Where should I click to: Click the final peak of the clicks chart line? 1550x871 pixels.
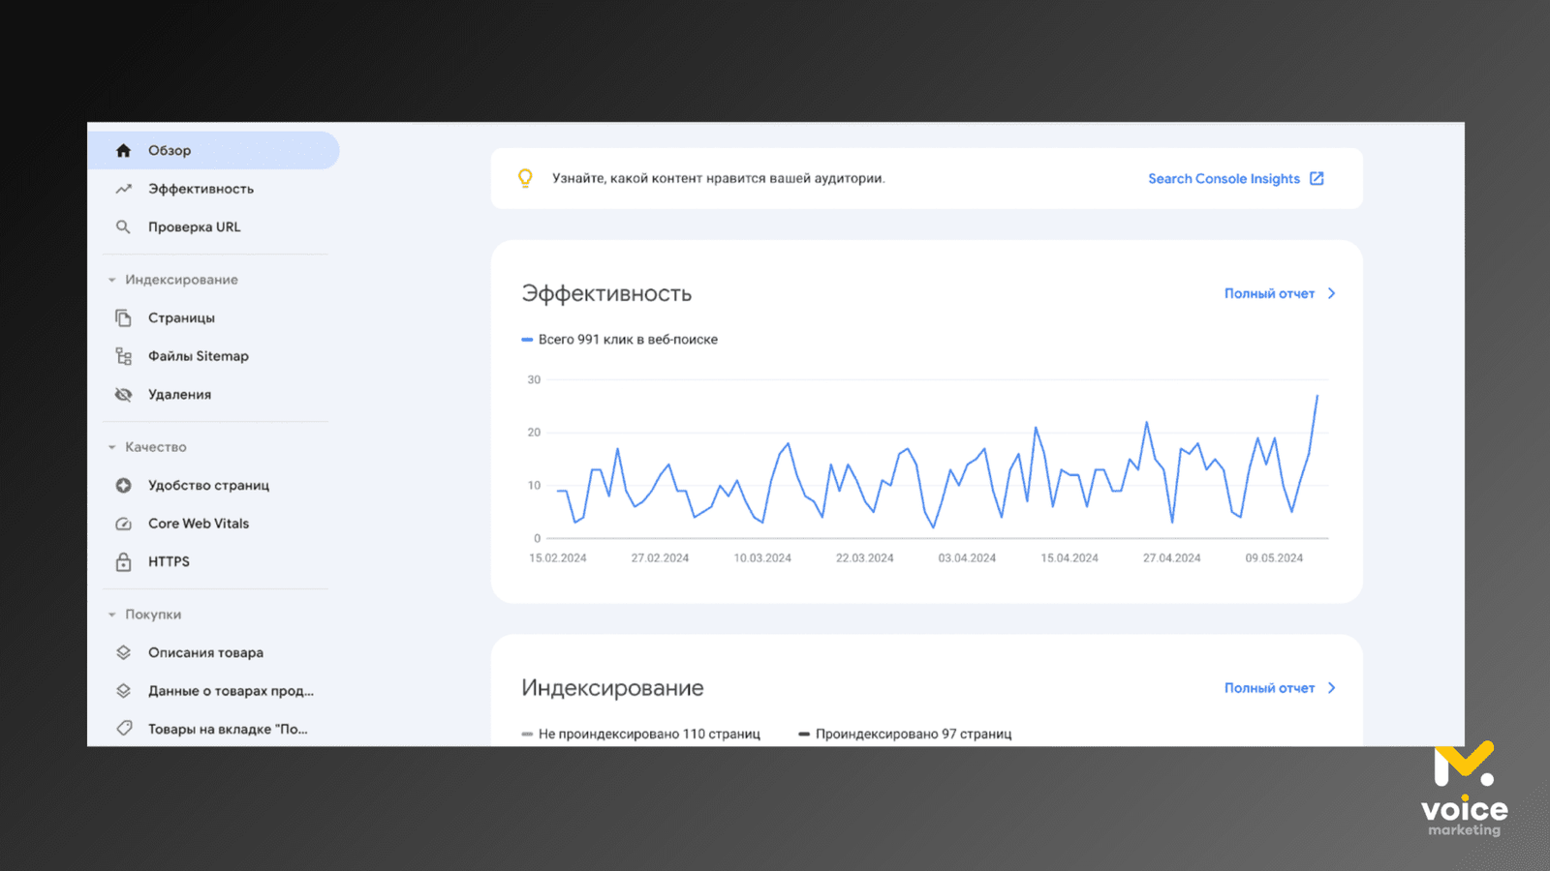pyautogui.click(x=1317, y=396)
